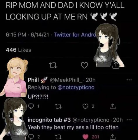Image resolution: width=138 pixels, height=140 pixels.
Task: Open incognito tab #3 username
Action: point(49,120)
